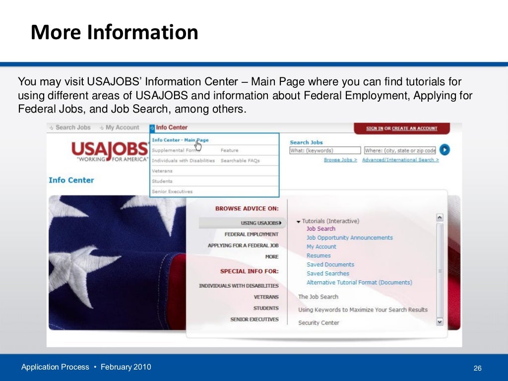Viewport: 508px width, 381px height.
Task: Select Feature in the Info Center dropdown
Action: [x=229, y=150]
